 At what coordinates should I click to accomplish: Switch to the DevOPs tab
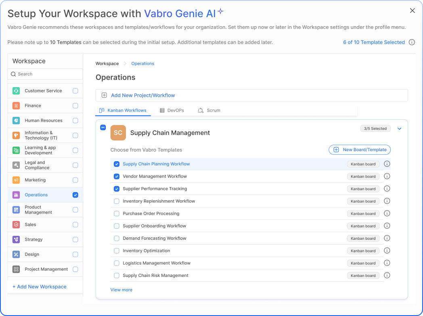[172, 110]
